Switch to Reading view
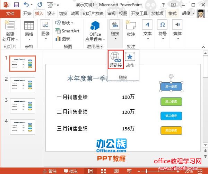 pos(116,171)
